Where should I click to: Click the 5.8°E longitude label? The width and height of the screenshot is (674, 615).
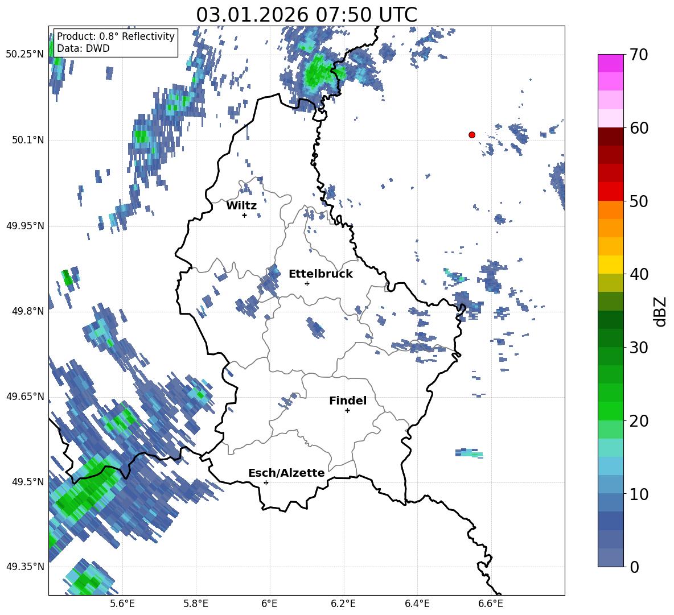(196, 604)
